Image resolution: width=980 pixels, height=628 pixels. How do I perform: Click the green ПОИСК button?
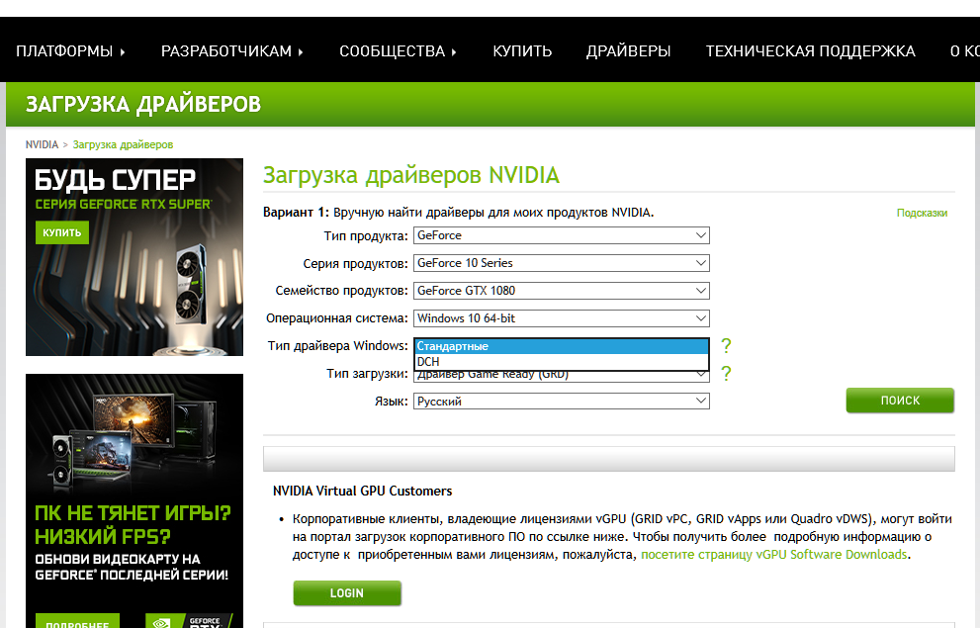[x=900, y=401]
